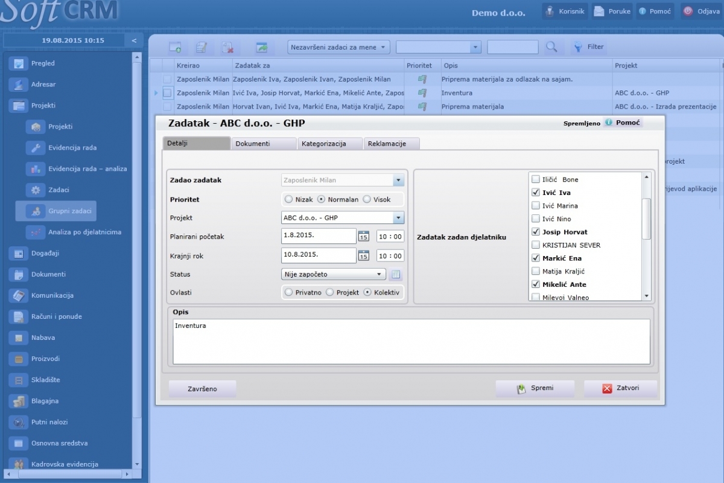The image size is (724, 483).
Task: Open Komunikacija in the sidebar
Action: (x=52, y=296)
